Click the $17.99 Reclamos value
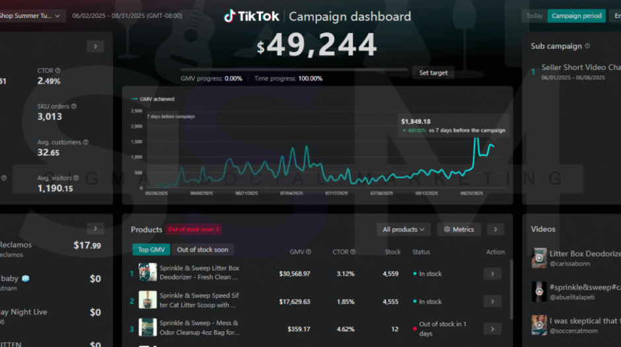The image size is (621, 347). click(x=87, y=245)
